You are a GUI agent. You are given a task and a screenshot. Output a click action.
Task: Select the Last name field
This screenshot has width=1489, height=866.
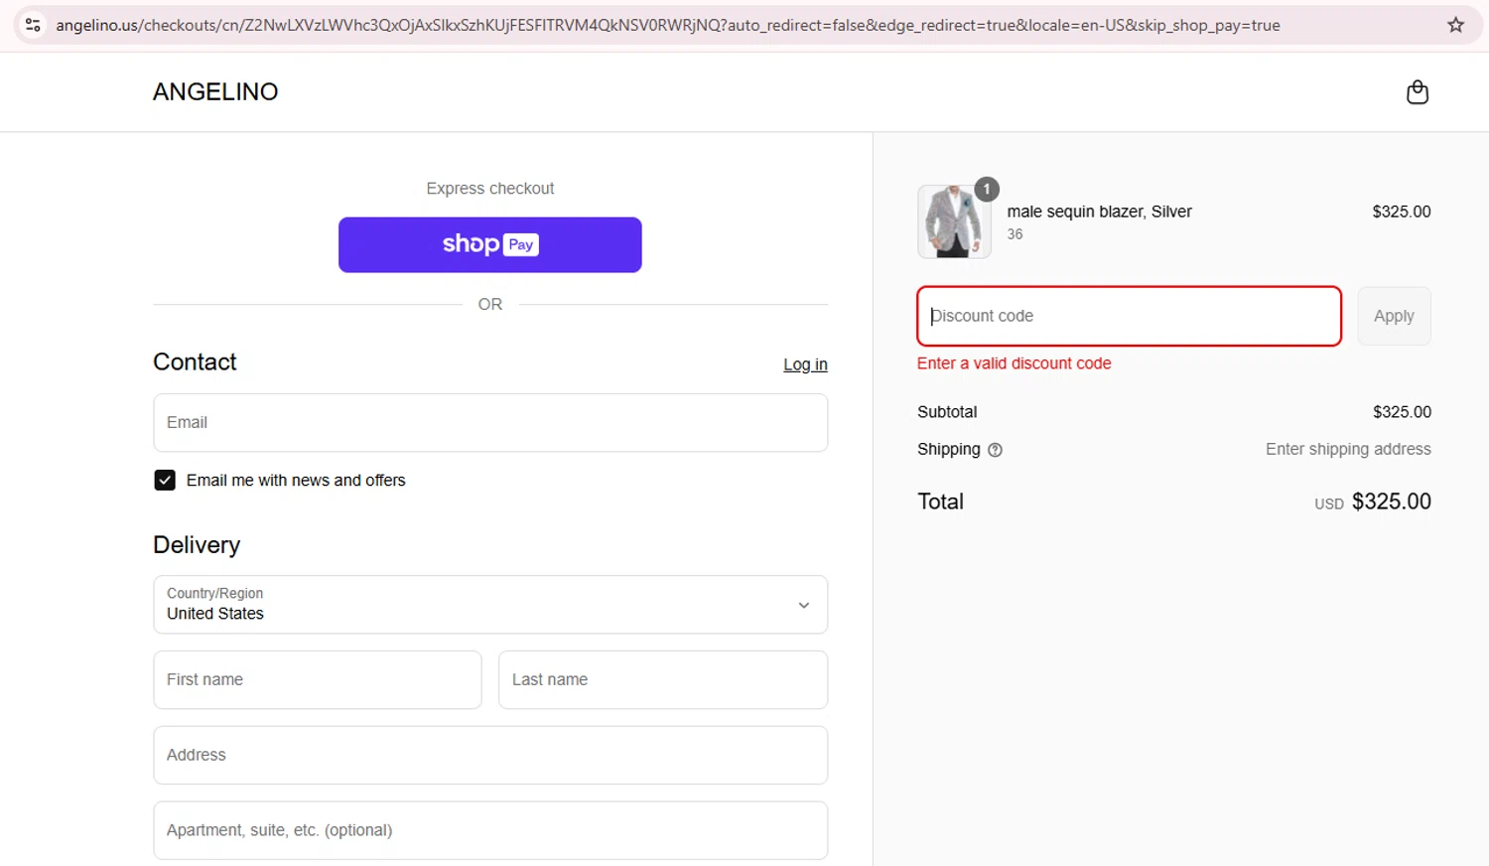[663, 680]
